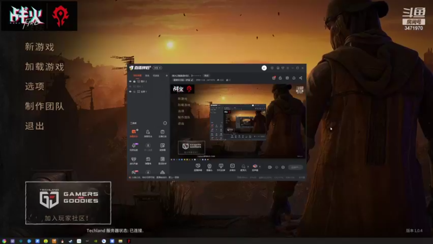Open the funnel-shaped icon in title bar
433x244 pixels.
click(x=283, y=68)
